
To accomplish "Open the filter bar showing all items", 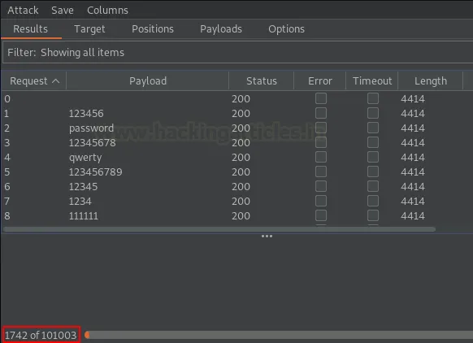I will pyautogui.click(x=237, y=53).
